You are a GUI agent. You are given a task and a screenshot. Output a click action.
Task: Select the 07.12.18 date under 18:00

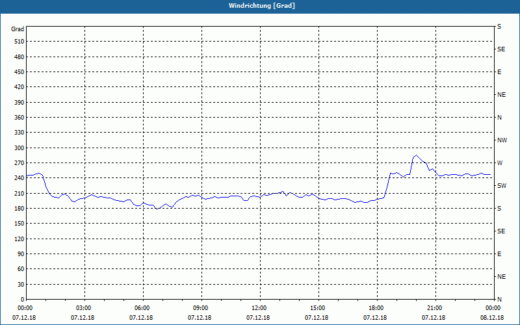point(375,318)
